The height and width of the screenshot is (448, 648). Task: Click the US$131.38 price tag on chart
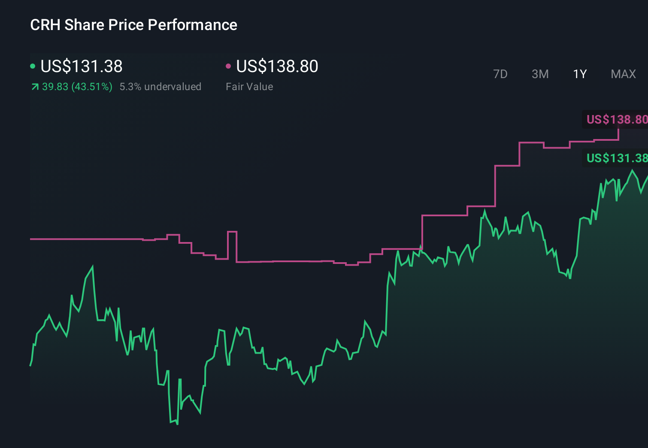point(617,158)
